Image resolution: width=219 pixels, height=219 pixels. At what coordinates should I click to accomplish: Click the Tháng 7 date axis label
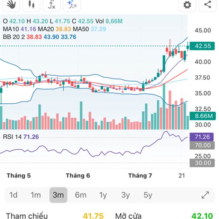click(140, 176)
